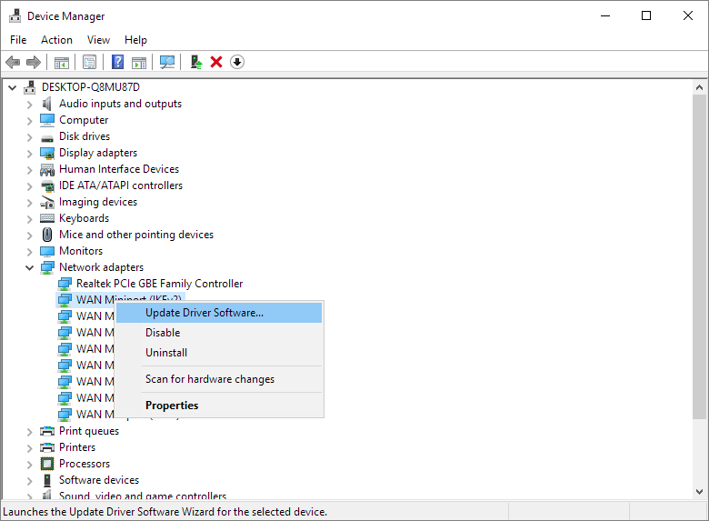Expand the Display adapters node

[30, 153]
